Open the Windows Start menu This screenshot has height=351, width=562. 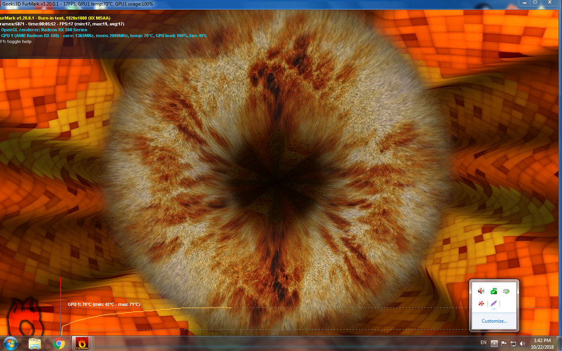10,343
